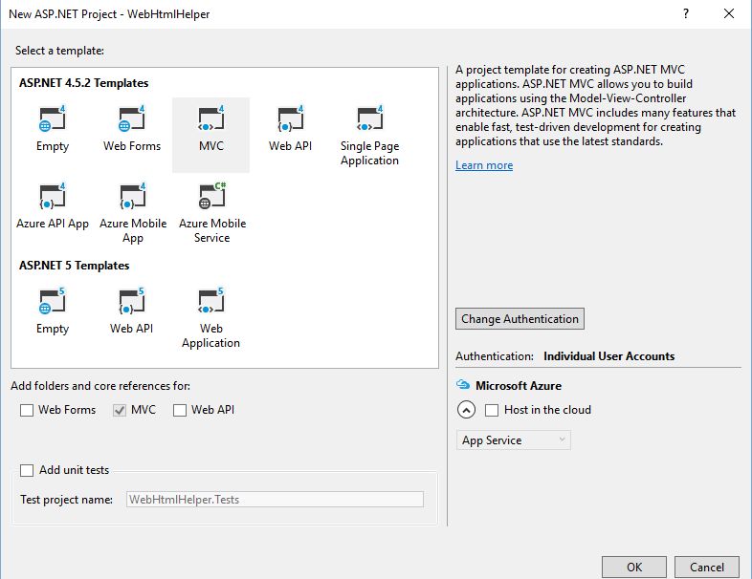This screenshot has height=579, width=752.
Task: Confirm the project with OK
Action: tap(634, 567)
